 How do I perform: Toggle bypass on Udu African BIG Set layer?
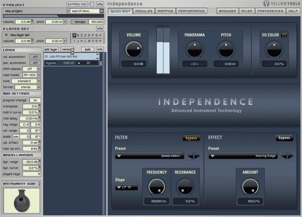pos(51,63)
